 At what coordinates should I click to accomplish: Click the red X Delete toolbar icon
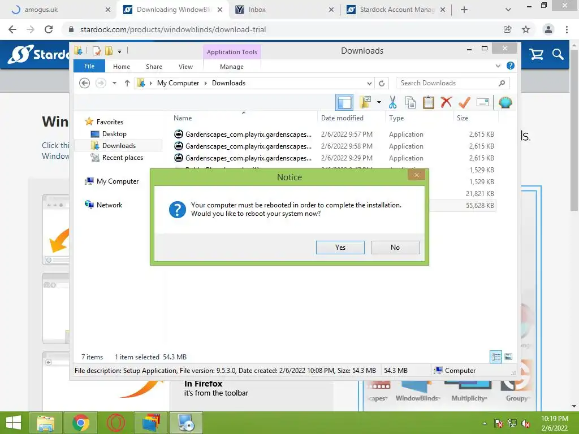pyautogui.click(x=446, y=102)
